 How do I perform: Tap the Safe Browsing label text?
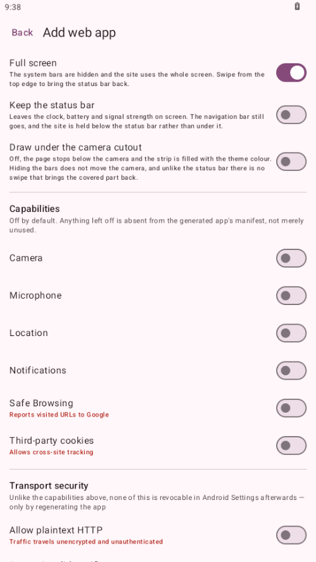[x=41, y=403]
